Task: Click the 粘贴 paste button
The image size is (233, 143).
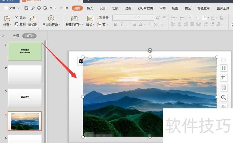Action: (x=7, y=21)
